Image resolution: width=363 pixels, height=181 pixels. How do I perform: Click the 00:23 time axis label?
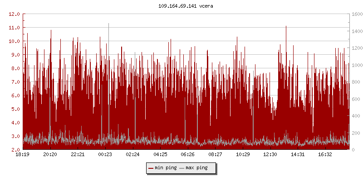[105, 155]
